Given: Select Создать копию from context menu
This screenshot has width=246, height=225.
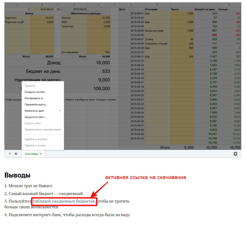Looking at the screenshot, I should coord(35,92).
